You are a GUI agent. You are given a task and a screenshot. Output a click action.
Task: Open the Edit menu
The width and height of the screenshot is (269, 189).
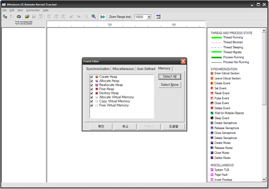pos(12,10)
